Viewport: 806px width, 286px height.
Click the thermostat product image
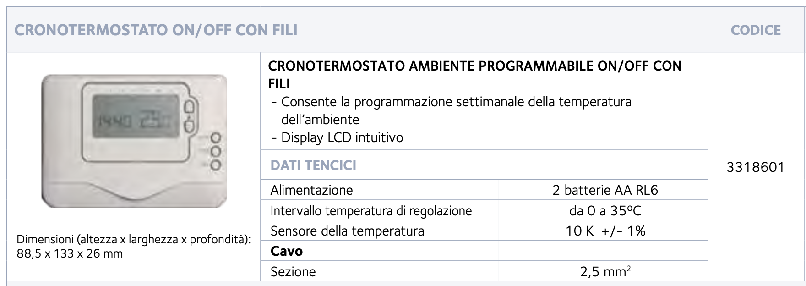click(x=134, y=141)
